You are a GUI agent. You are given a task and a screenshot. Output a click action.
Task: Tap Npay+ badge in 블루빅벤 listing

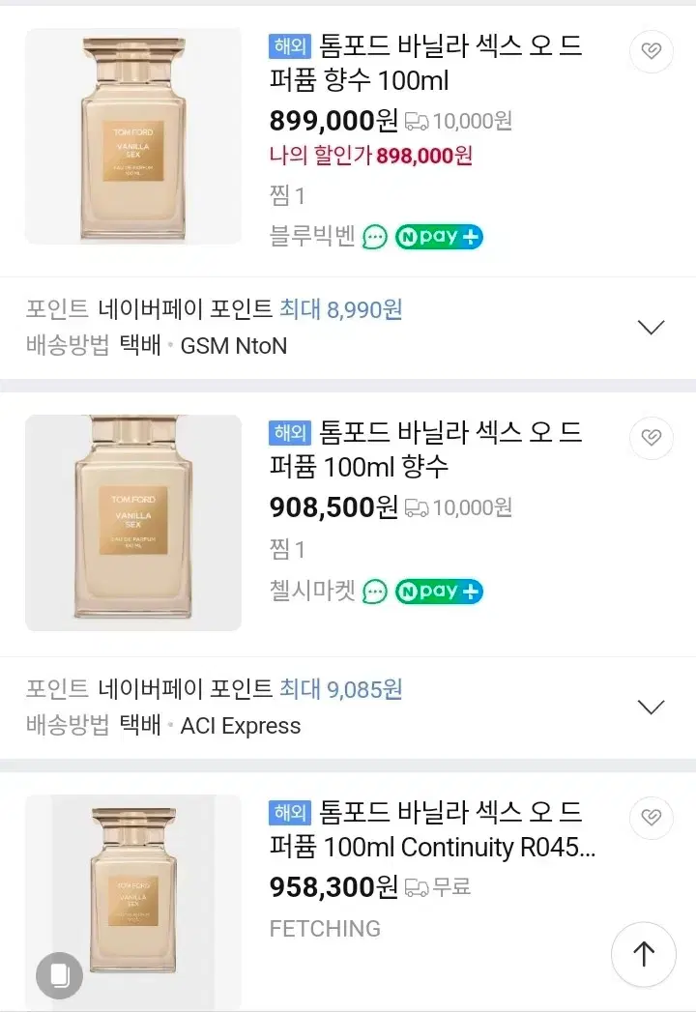tap(439, 237)
